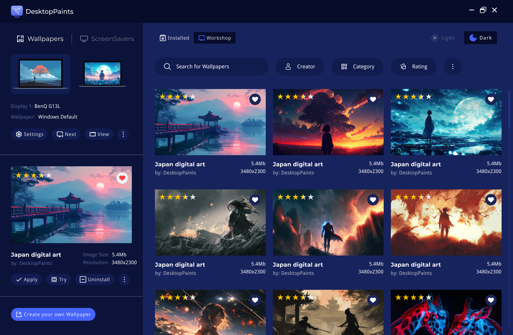Screen dimensions: 513x335
Task: Switch to the Light theme
Action: pos(443,38)
